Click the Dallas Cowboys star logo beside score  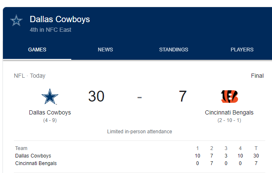click(50, 97)
